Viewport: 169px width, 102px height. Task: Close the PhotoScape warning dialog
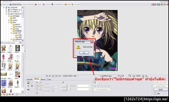tap(92, 42)
